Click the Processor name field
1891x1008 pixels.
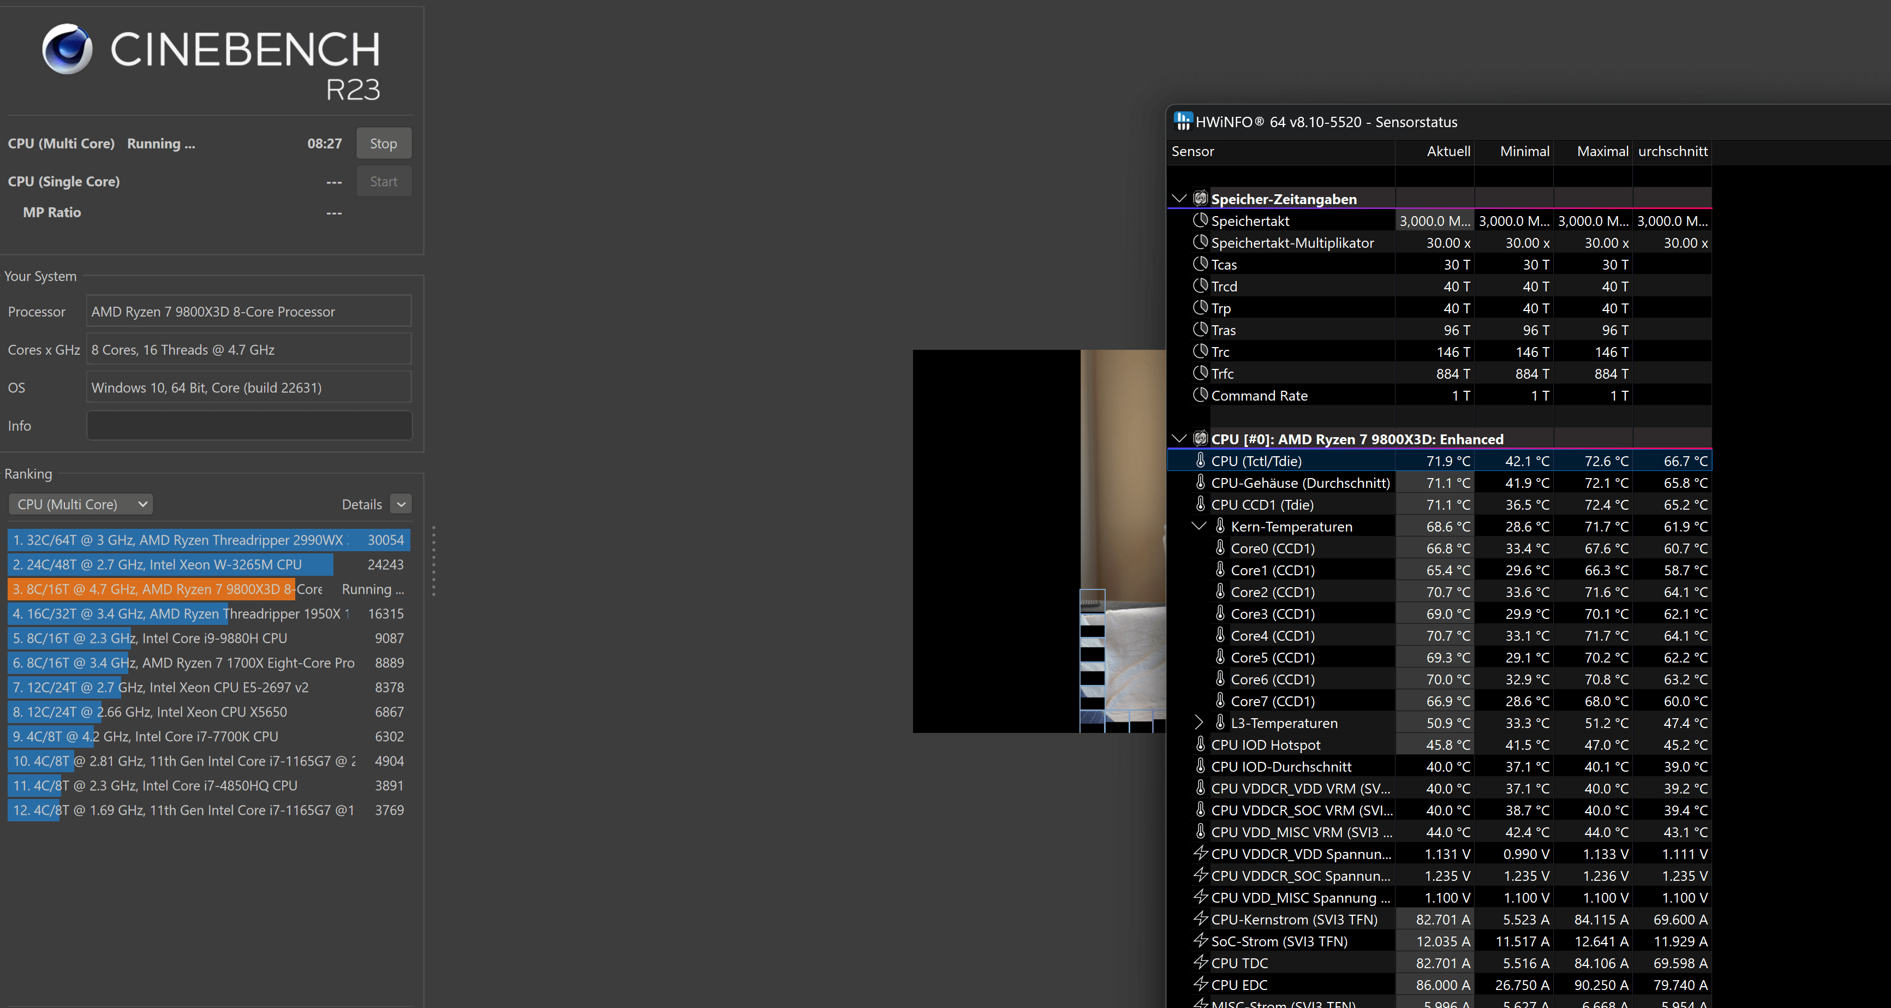click(249, 311)
